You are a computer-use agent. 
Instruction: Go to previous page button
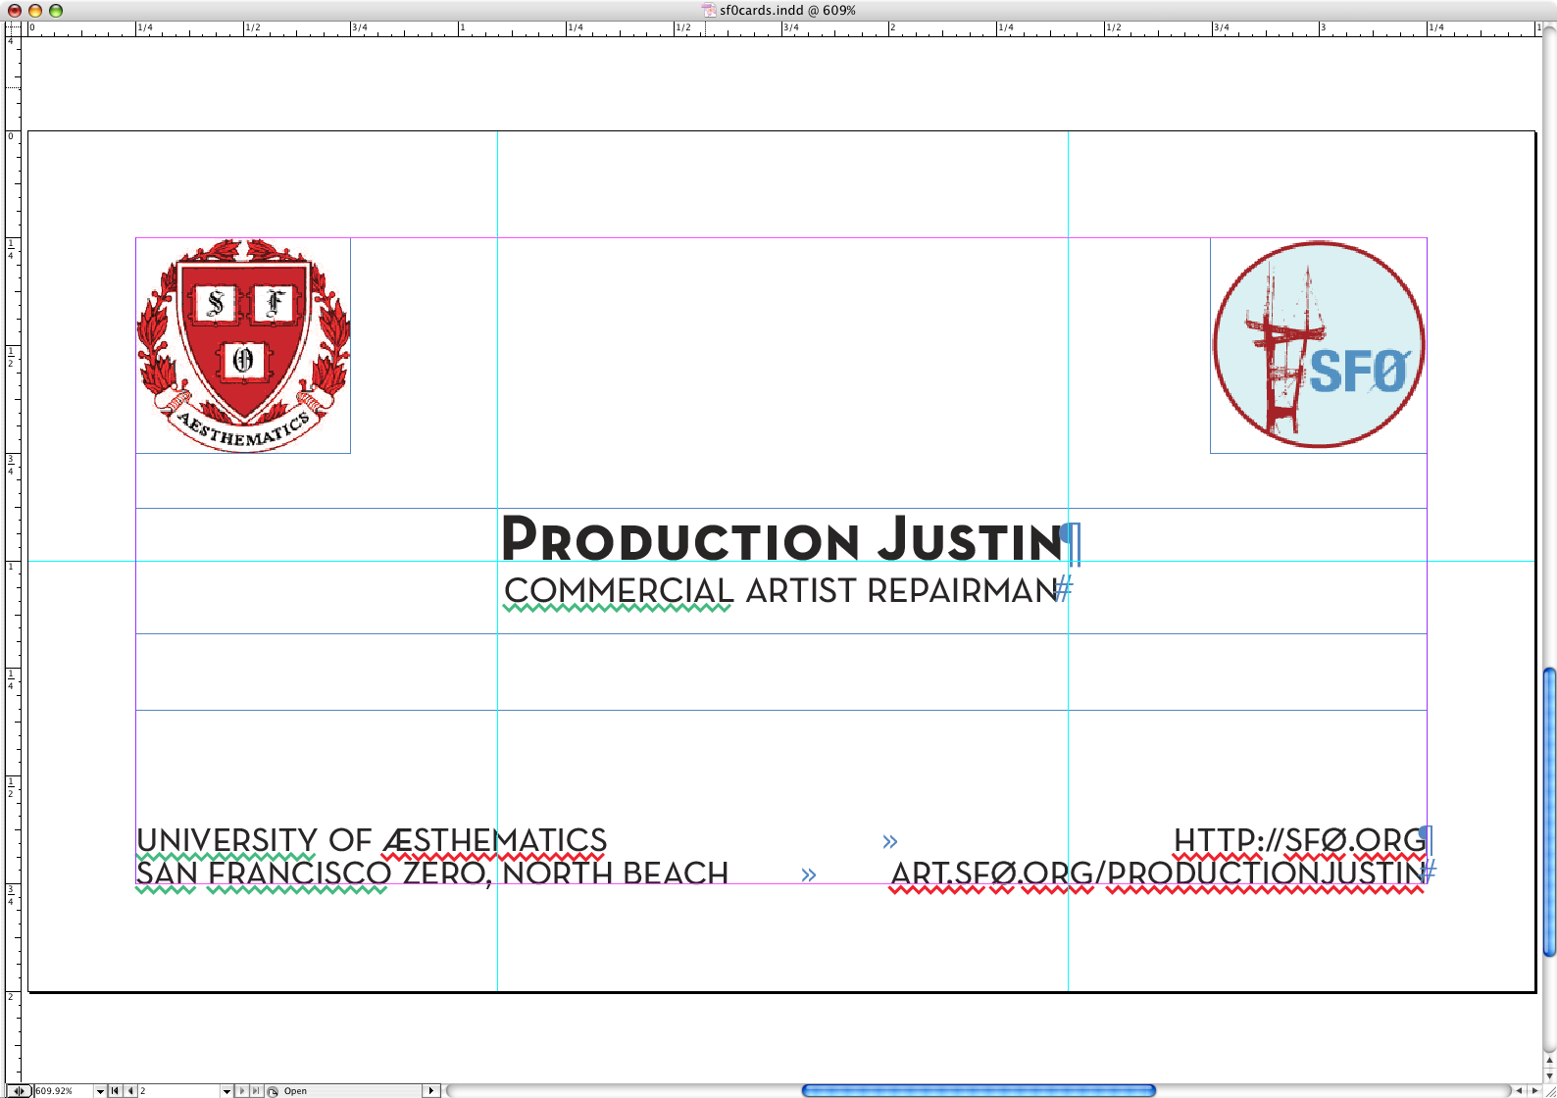(130, 1091)
